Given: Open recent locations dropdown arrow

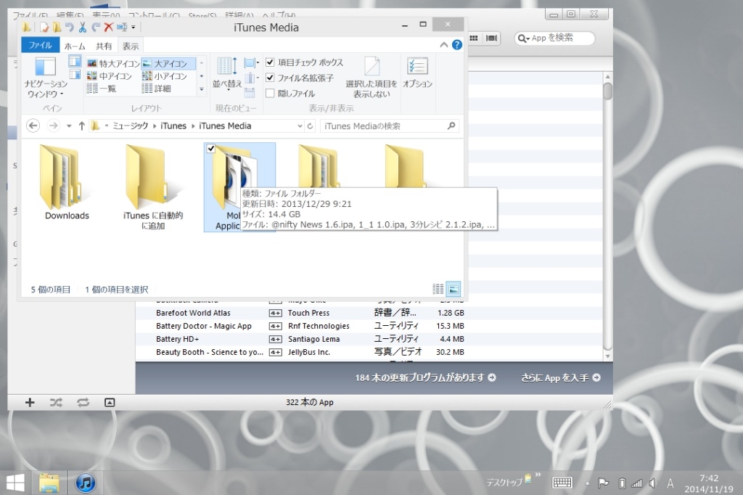Looking at the screenshot, I should 69,126.
